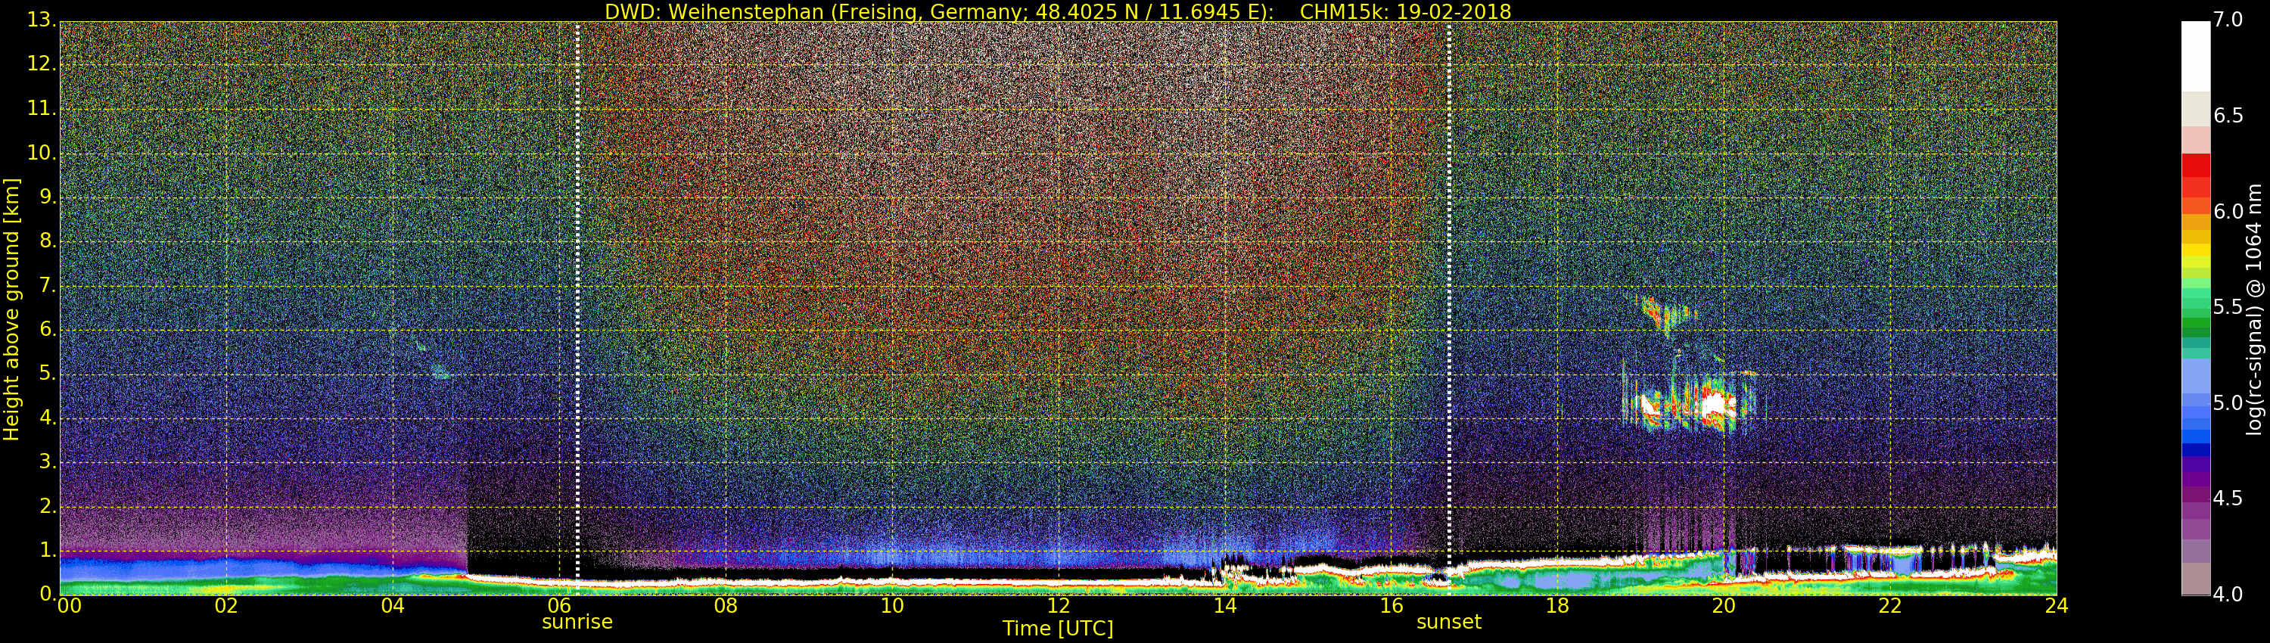This screenshot has width=2270, height=643.
Task: Click the 'Height above ground [km]' axis label
Action: pos(11,309)
